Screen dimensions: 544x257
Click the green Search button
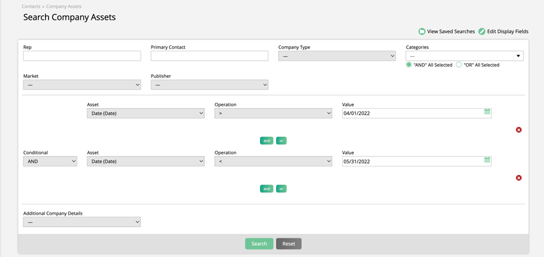tap(259, 244)
